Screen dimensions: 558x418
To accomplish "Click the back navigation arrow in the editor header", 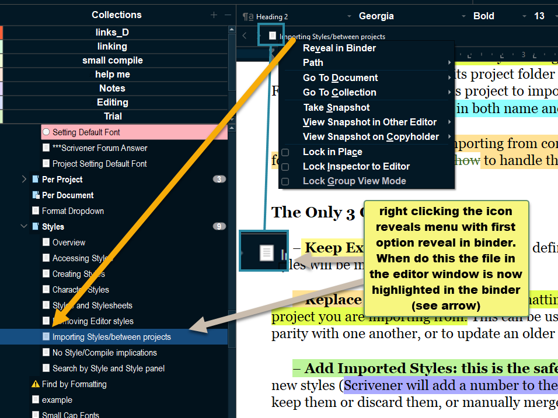I will (245, 36).
